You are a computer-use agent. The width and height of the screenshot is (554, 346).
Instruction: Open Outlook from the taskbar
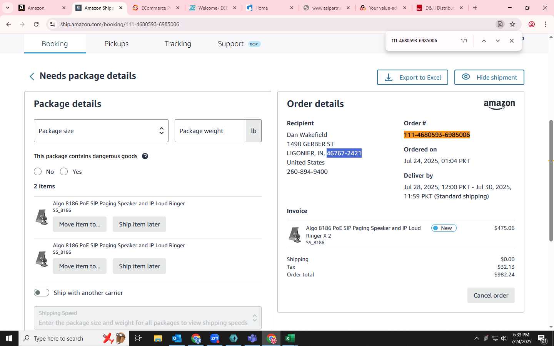click(x=177, y=338)
